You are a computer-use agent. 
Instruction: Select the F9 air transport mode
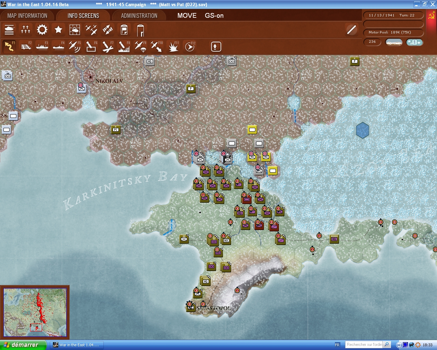pos(140,46)
